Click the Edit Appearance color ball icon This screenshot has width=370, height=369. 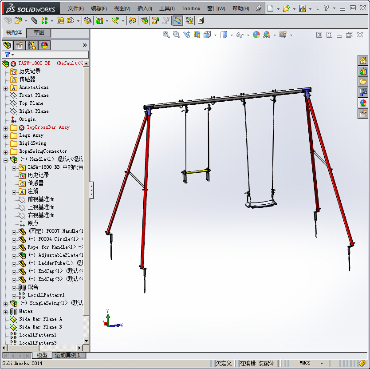click(x=256, y=35)
